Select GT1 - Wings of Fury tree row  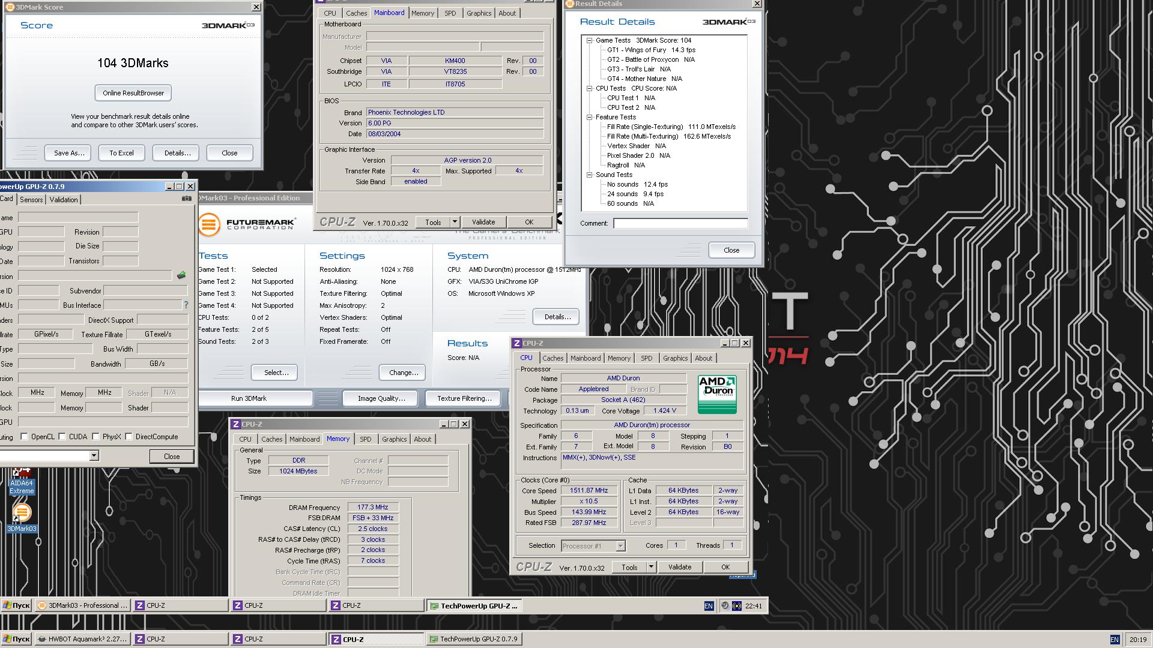click(651, 50)
